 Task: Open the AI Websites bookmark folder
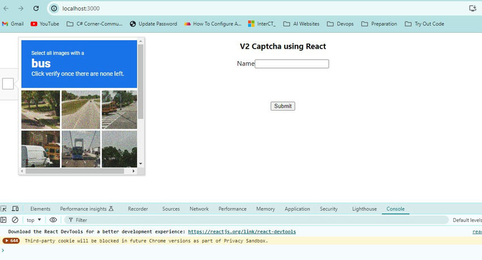click(x=301, y=24)
